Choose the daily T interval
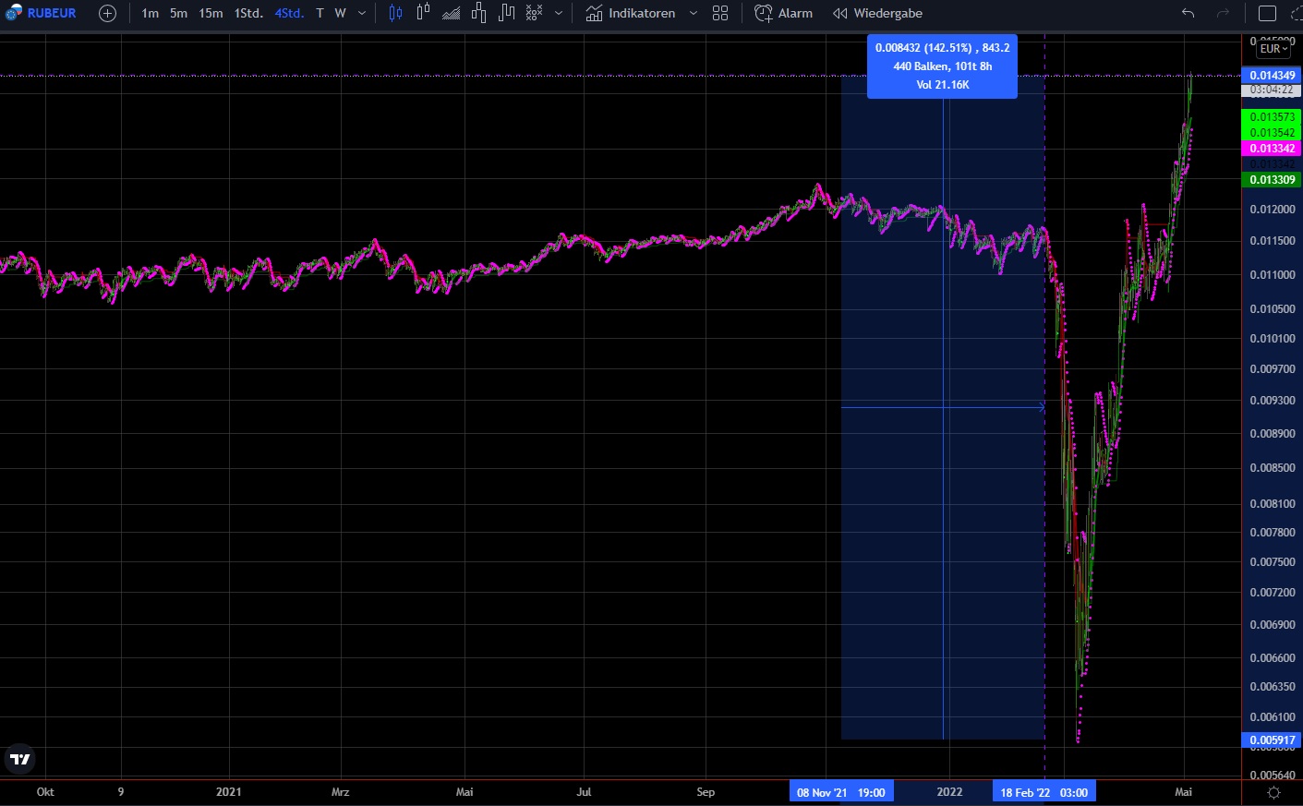This screenshot has height=806, width=1303. [320, 13]
